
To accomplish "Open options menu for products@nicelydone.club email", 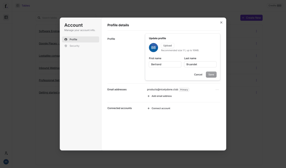I will click(217, 90).
